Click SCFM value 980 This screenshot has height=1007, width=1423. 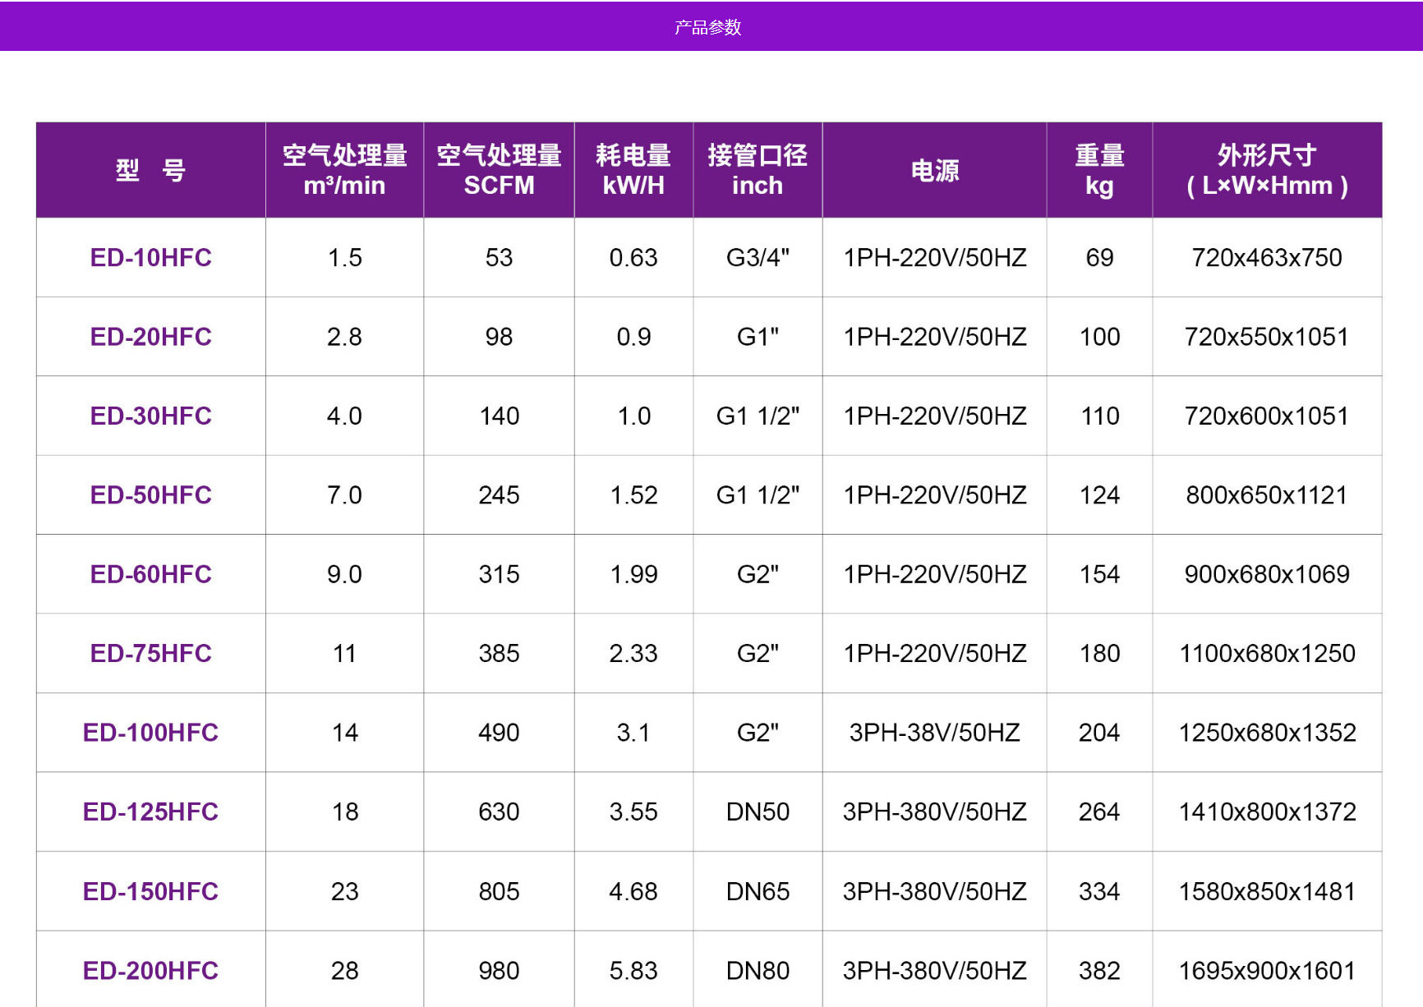tap(499, 971)
